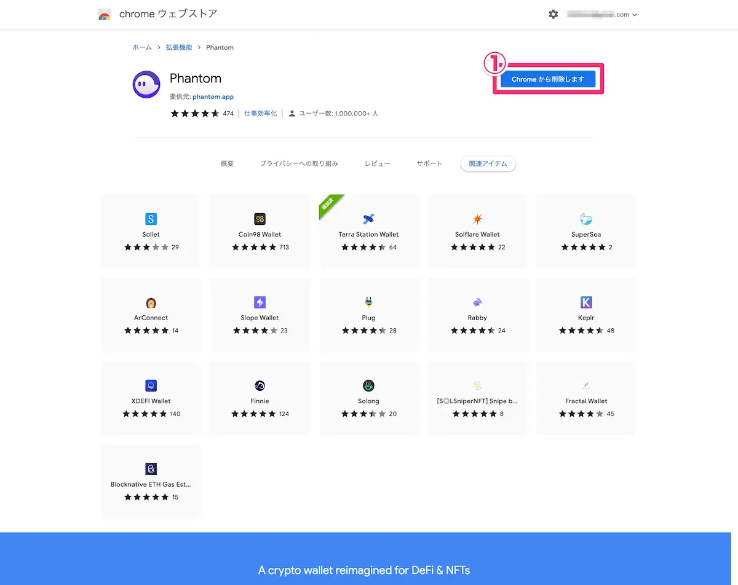Click the Sollet extension icon
Image resolution: width=738 pixels, height=585 pixels.
[x=151, y=219]
